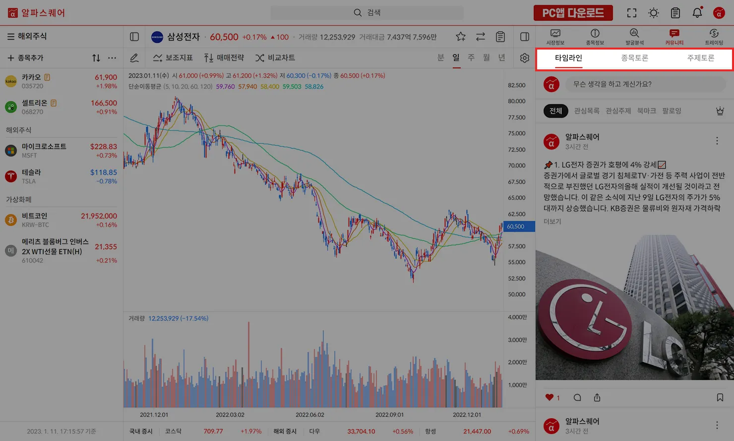Add a stock with 종목추가
734x441 pixels.
(x=25, y=58)
